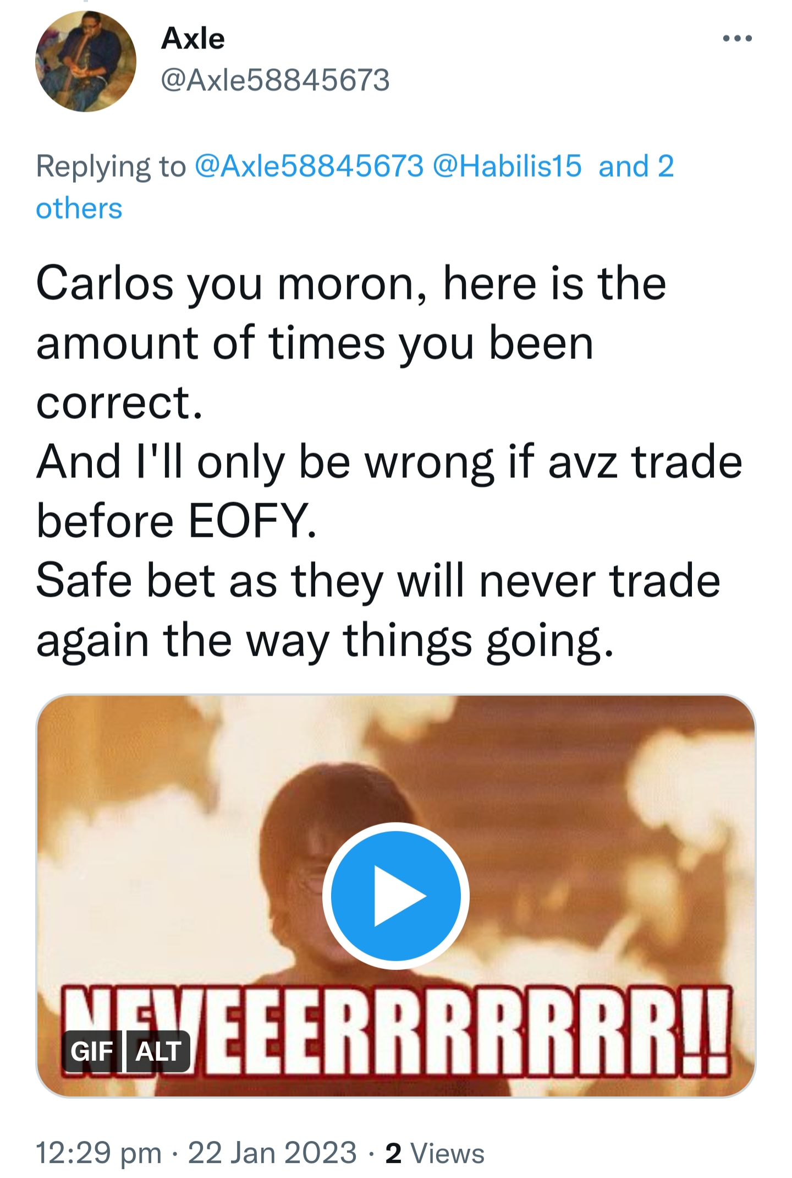Open the blue @Axle58845673 mention in replying-to line
The image size is (792, 1178).
pos(309,166)
